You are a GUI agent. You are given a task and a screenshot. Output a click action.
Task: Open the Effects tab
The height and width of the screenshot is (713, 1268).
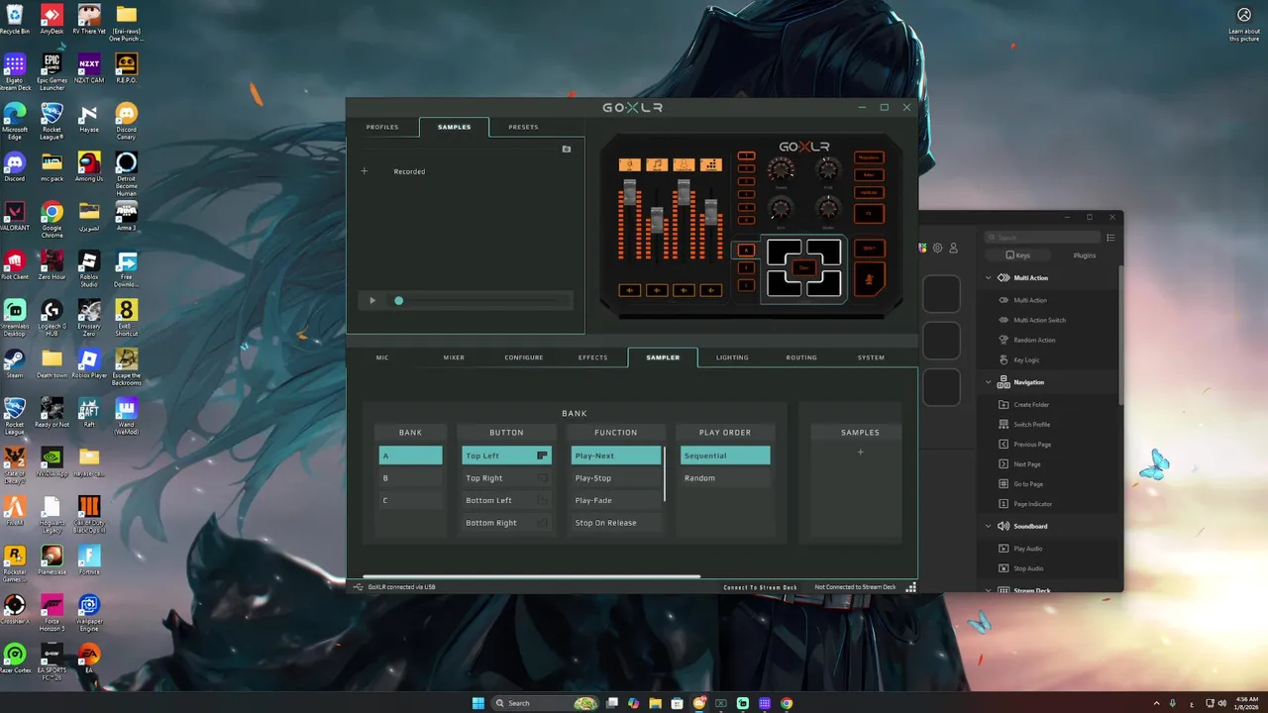click(x=592, y=357)
